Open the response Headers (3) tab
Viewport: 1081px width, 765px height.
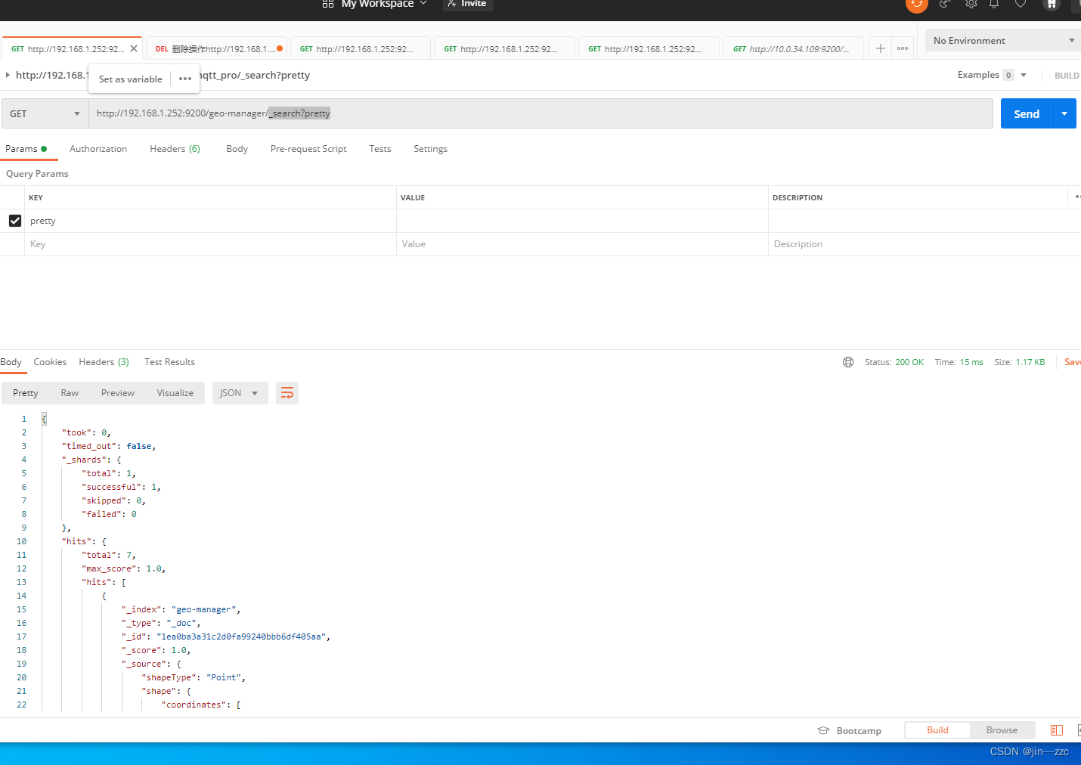tap(104, 362)
